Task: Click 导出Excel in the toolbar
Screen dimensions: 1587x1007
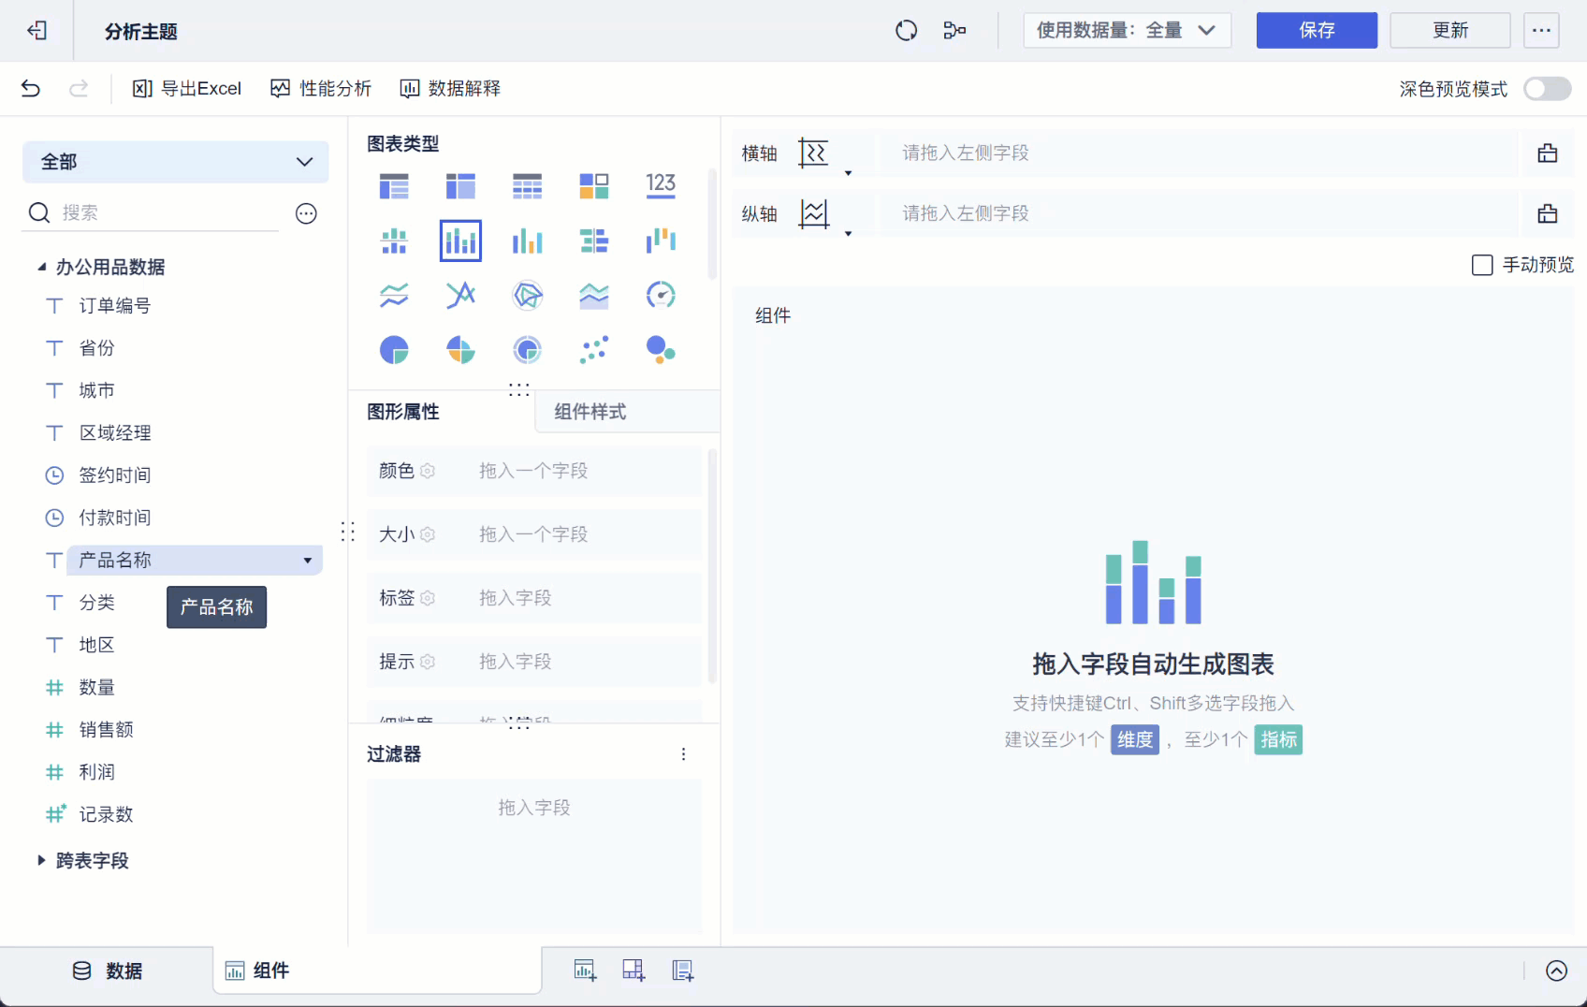Action: click(x=187, y=89)
